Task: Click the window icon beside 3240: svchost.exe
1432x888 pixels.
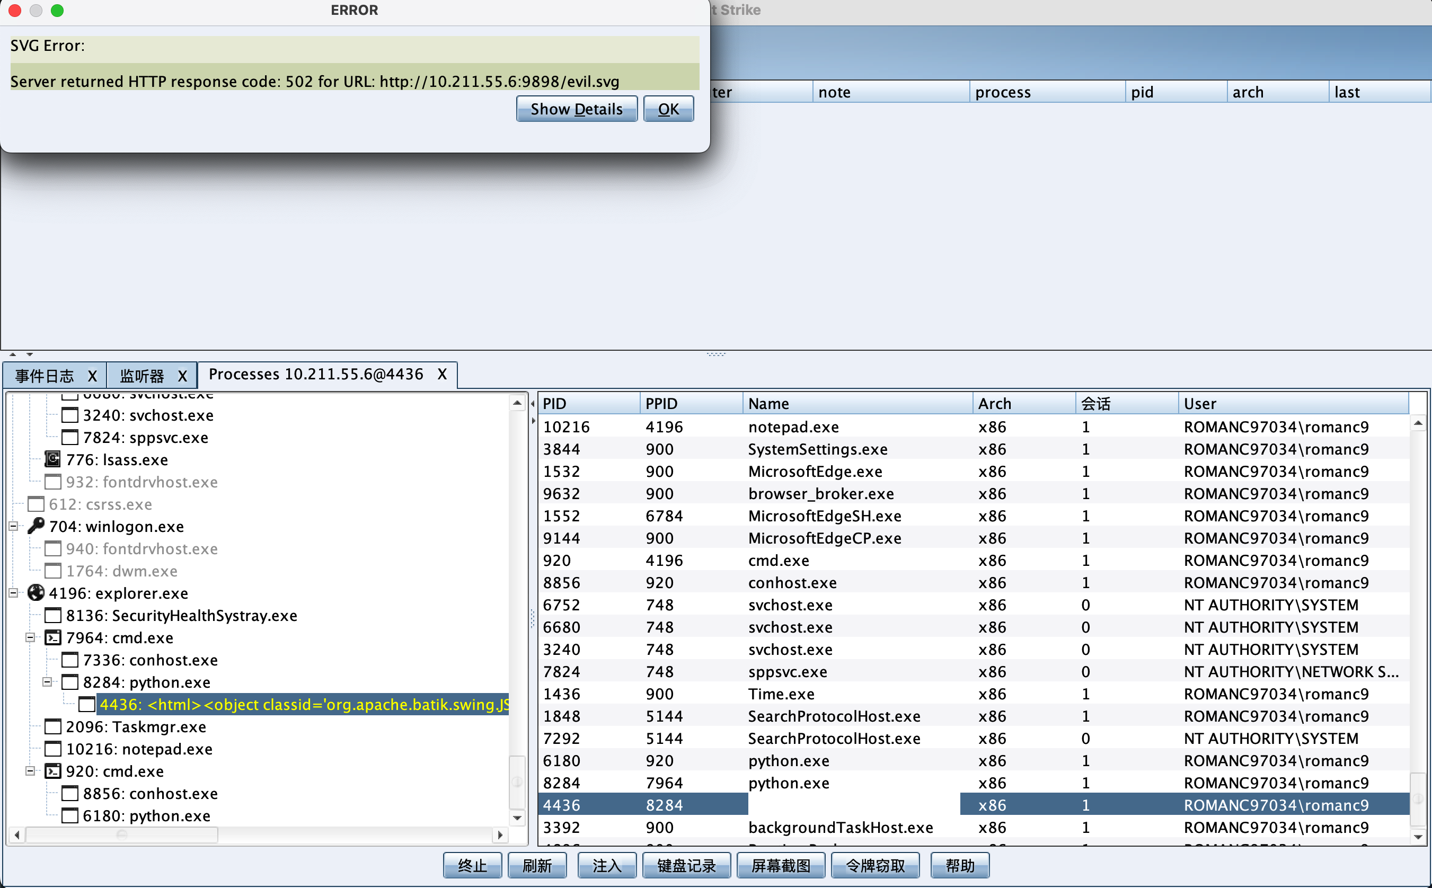Action: click(x=70, y=415)
